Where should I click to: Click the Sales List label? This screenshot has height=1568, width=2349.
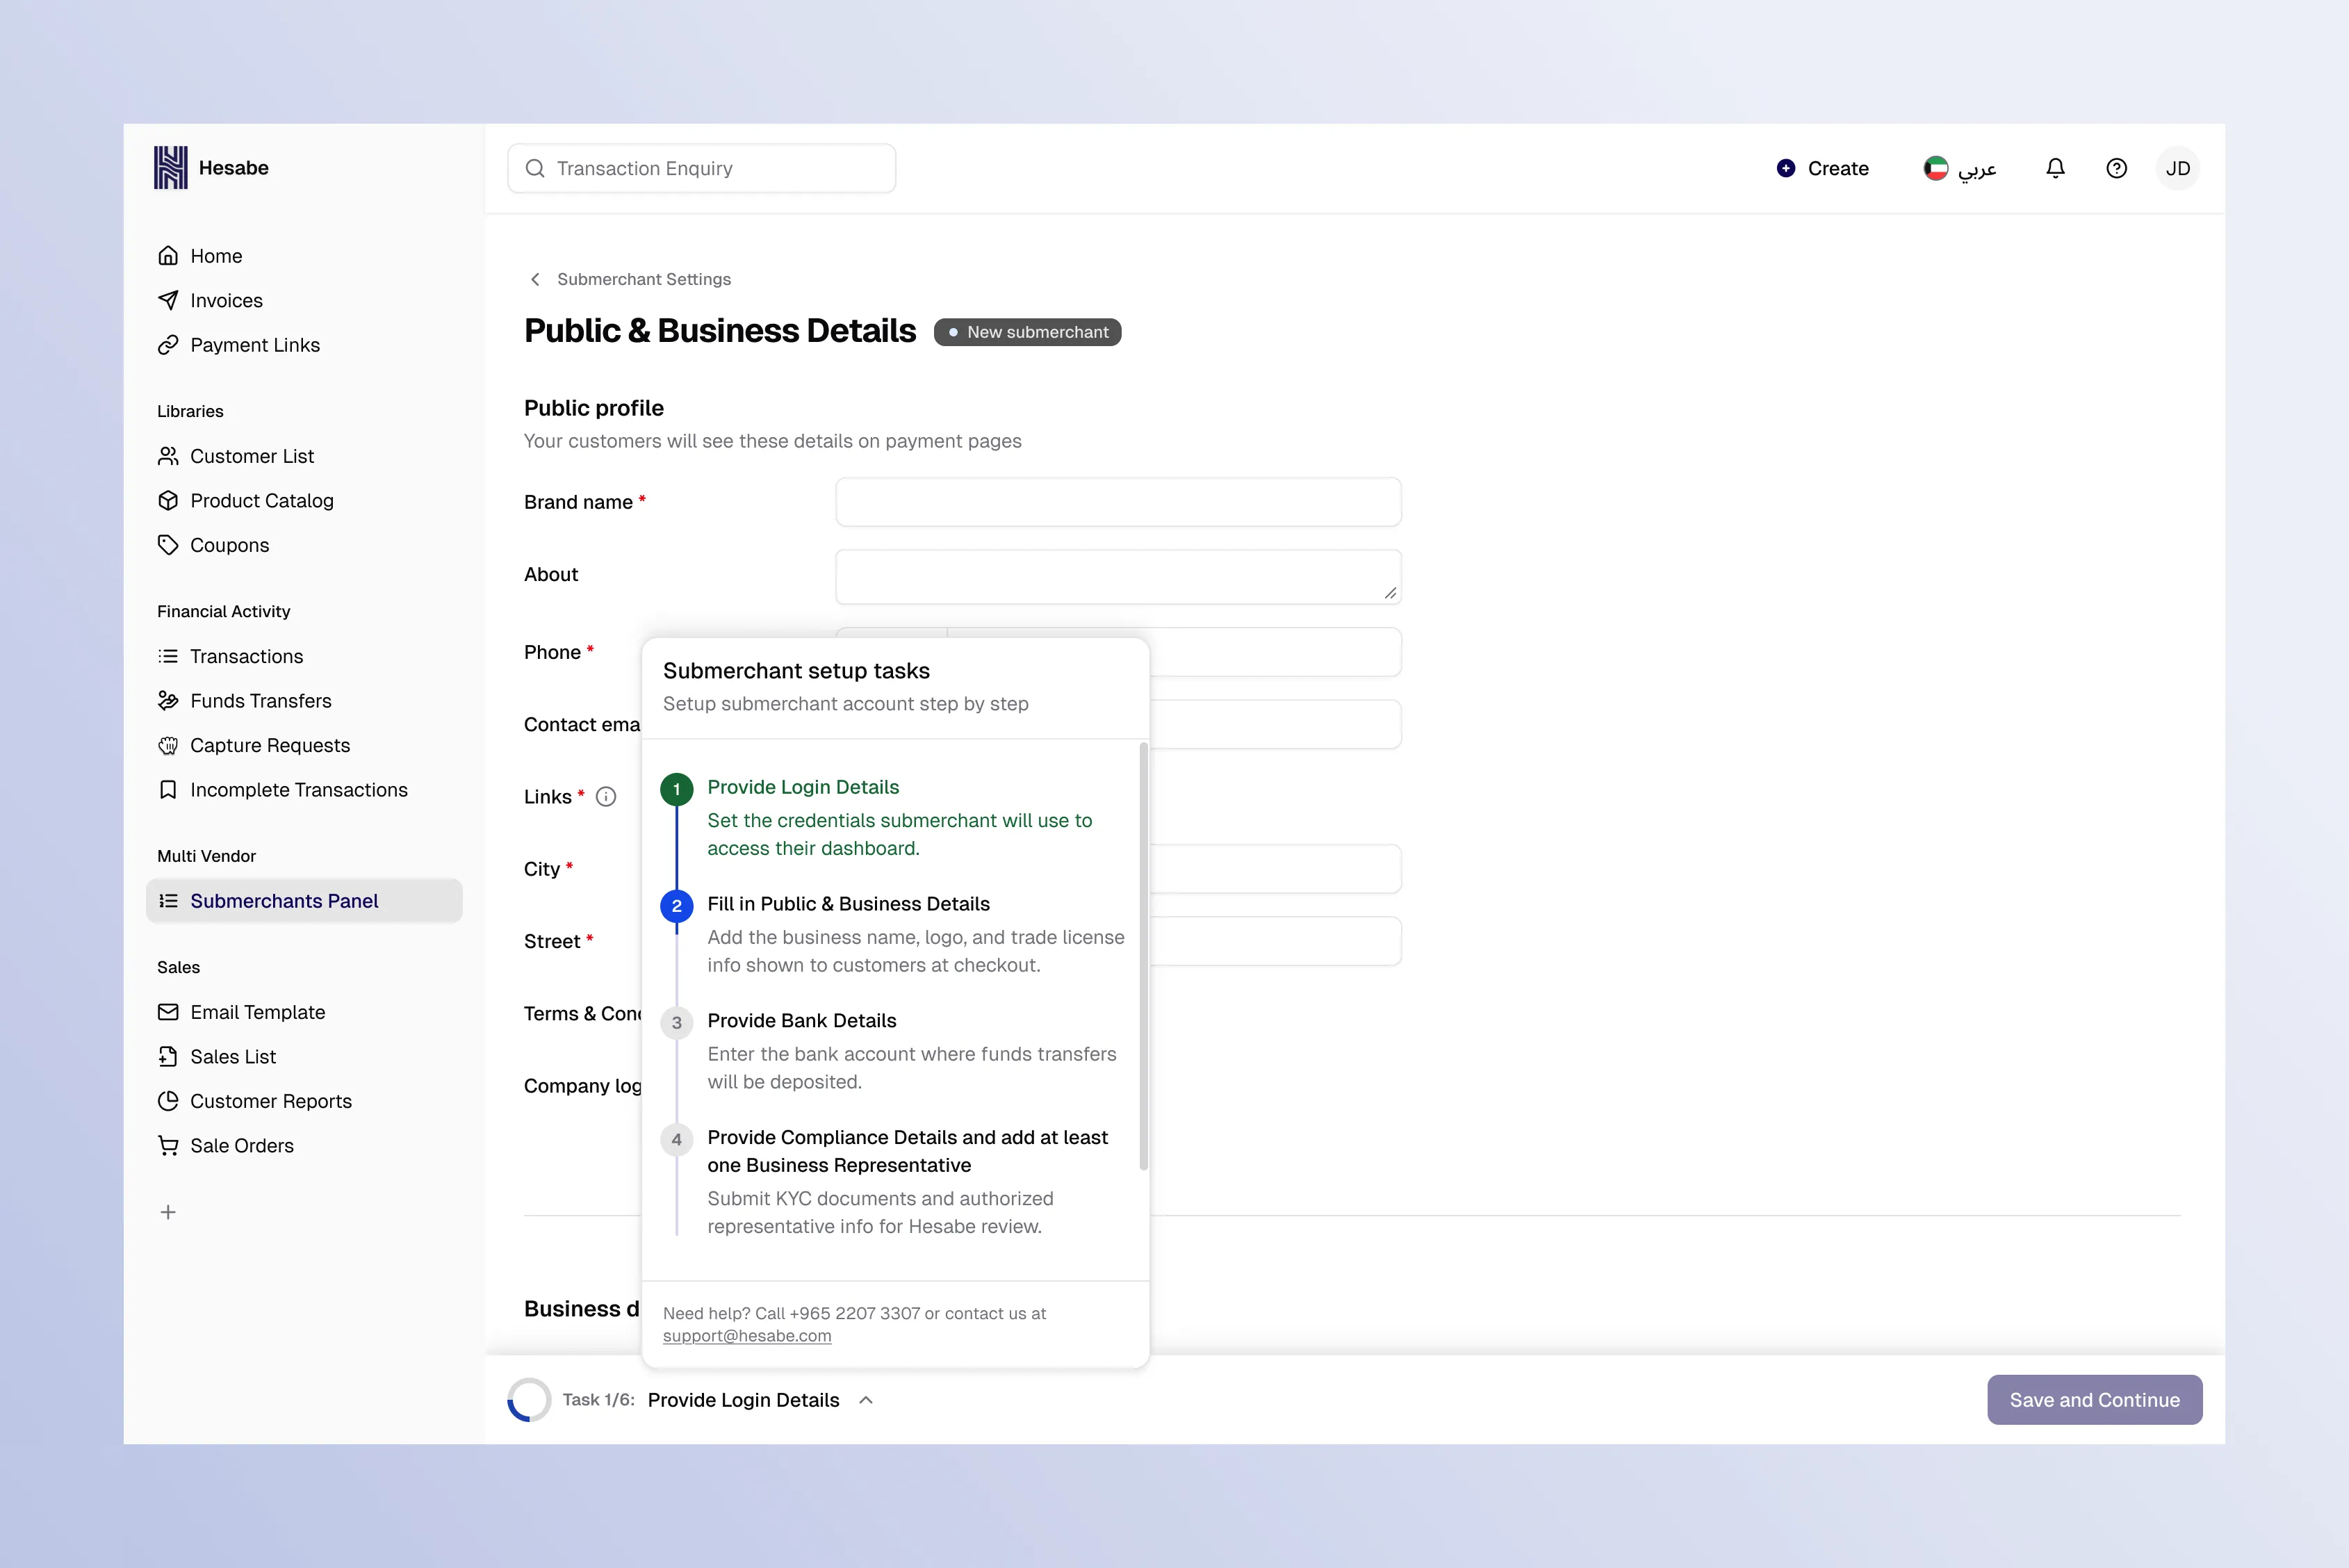pos(233,1057)
